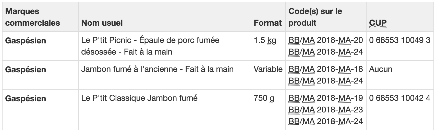Select the Le P'tit Picnic product name
The height and width of the screenshot is (132, 436).
[x=150, y=46]
